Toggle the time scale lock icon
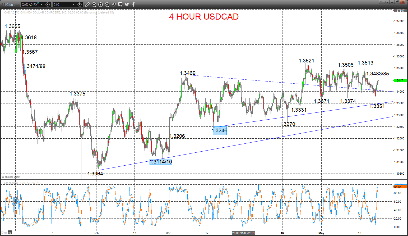Image resolution: width=408 pixels, height=236 pixels. click(10, 233)
